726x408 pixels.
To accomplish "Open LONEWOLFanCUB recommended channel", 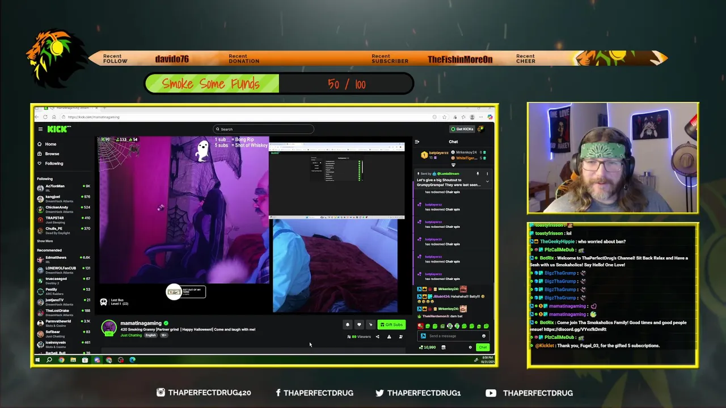I will tap(64, 270).
